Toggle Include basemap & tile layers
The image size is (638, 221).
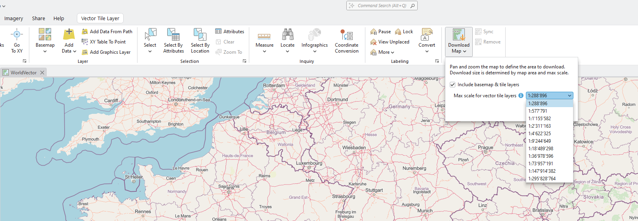[x=453, y=85]
